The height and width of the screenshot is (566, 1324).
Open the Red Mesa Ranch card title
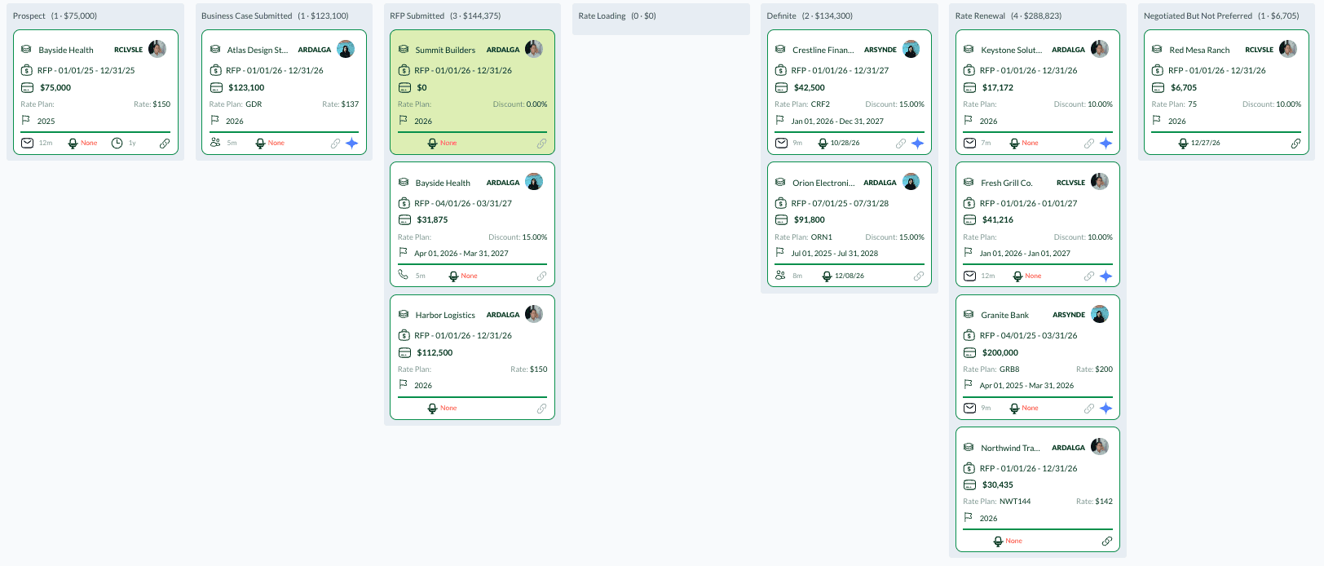point(1199,50)
